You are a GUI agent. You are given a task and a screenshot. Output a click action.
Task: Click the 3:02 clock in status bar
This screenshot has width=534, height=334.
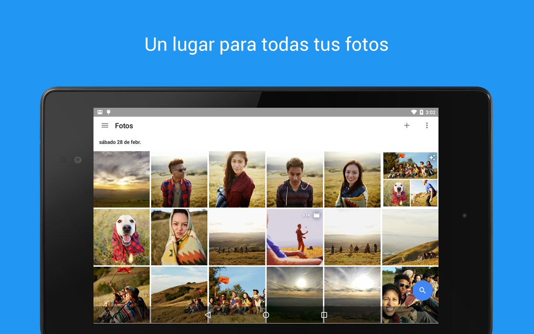(x=431, y=112)
